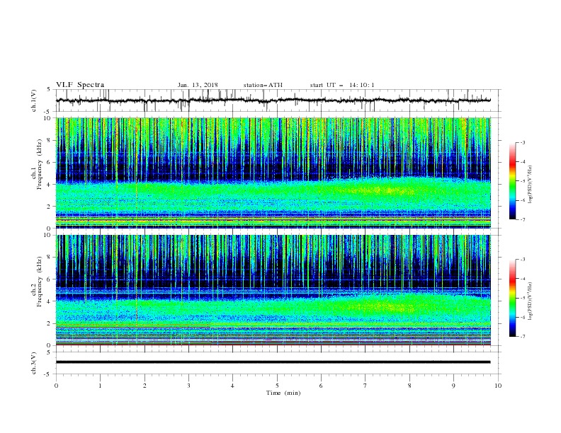The image size is (561, 433).
Task: Click the "9" tick on the time axis
Action: tap(453, 386)
